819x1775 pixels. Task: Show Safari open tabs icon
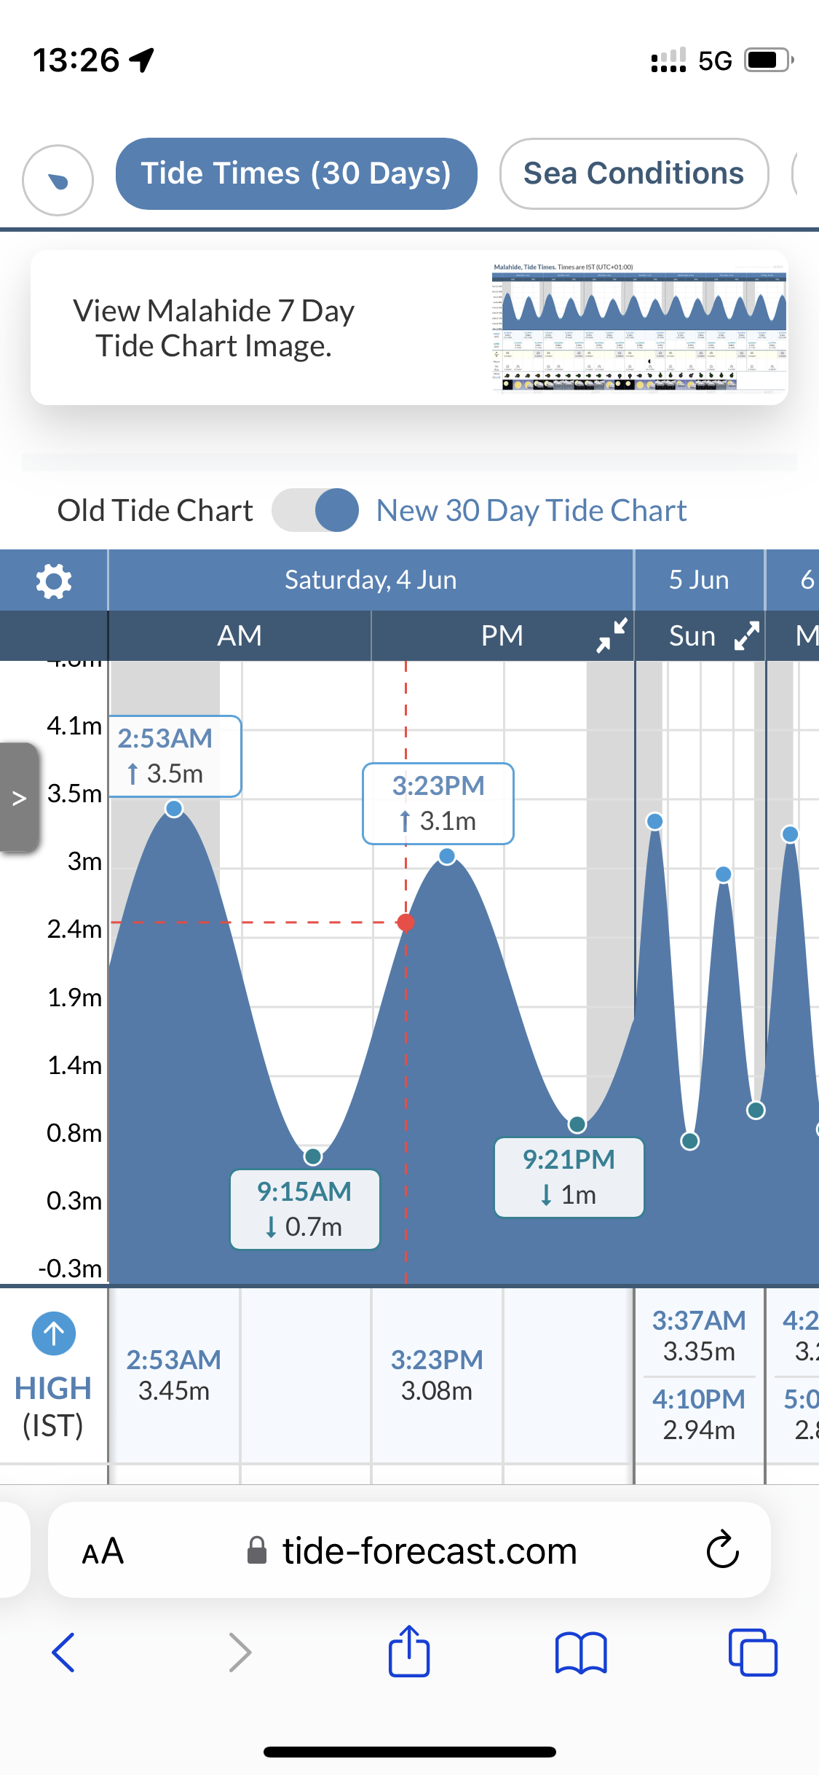(753, 1653)
